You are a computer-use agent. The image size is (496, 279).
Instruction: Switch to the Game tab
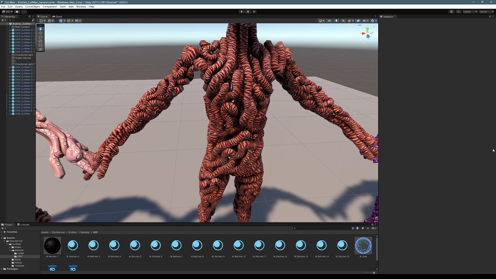pyautogui.click(x=57, y=17)
